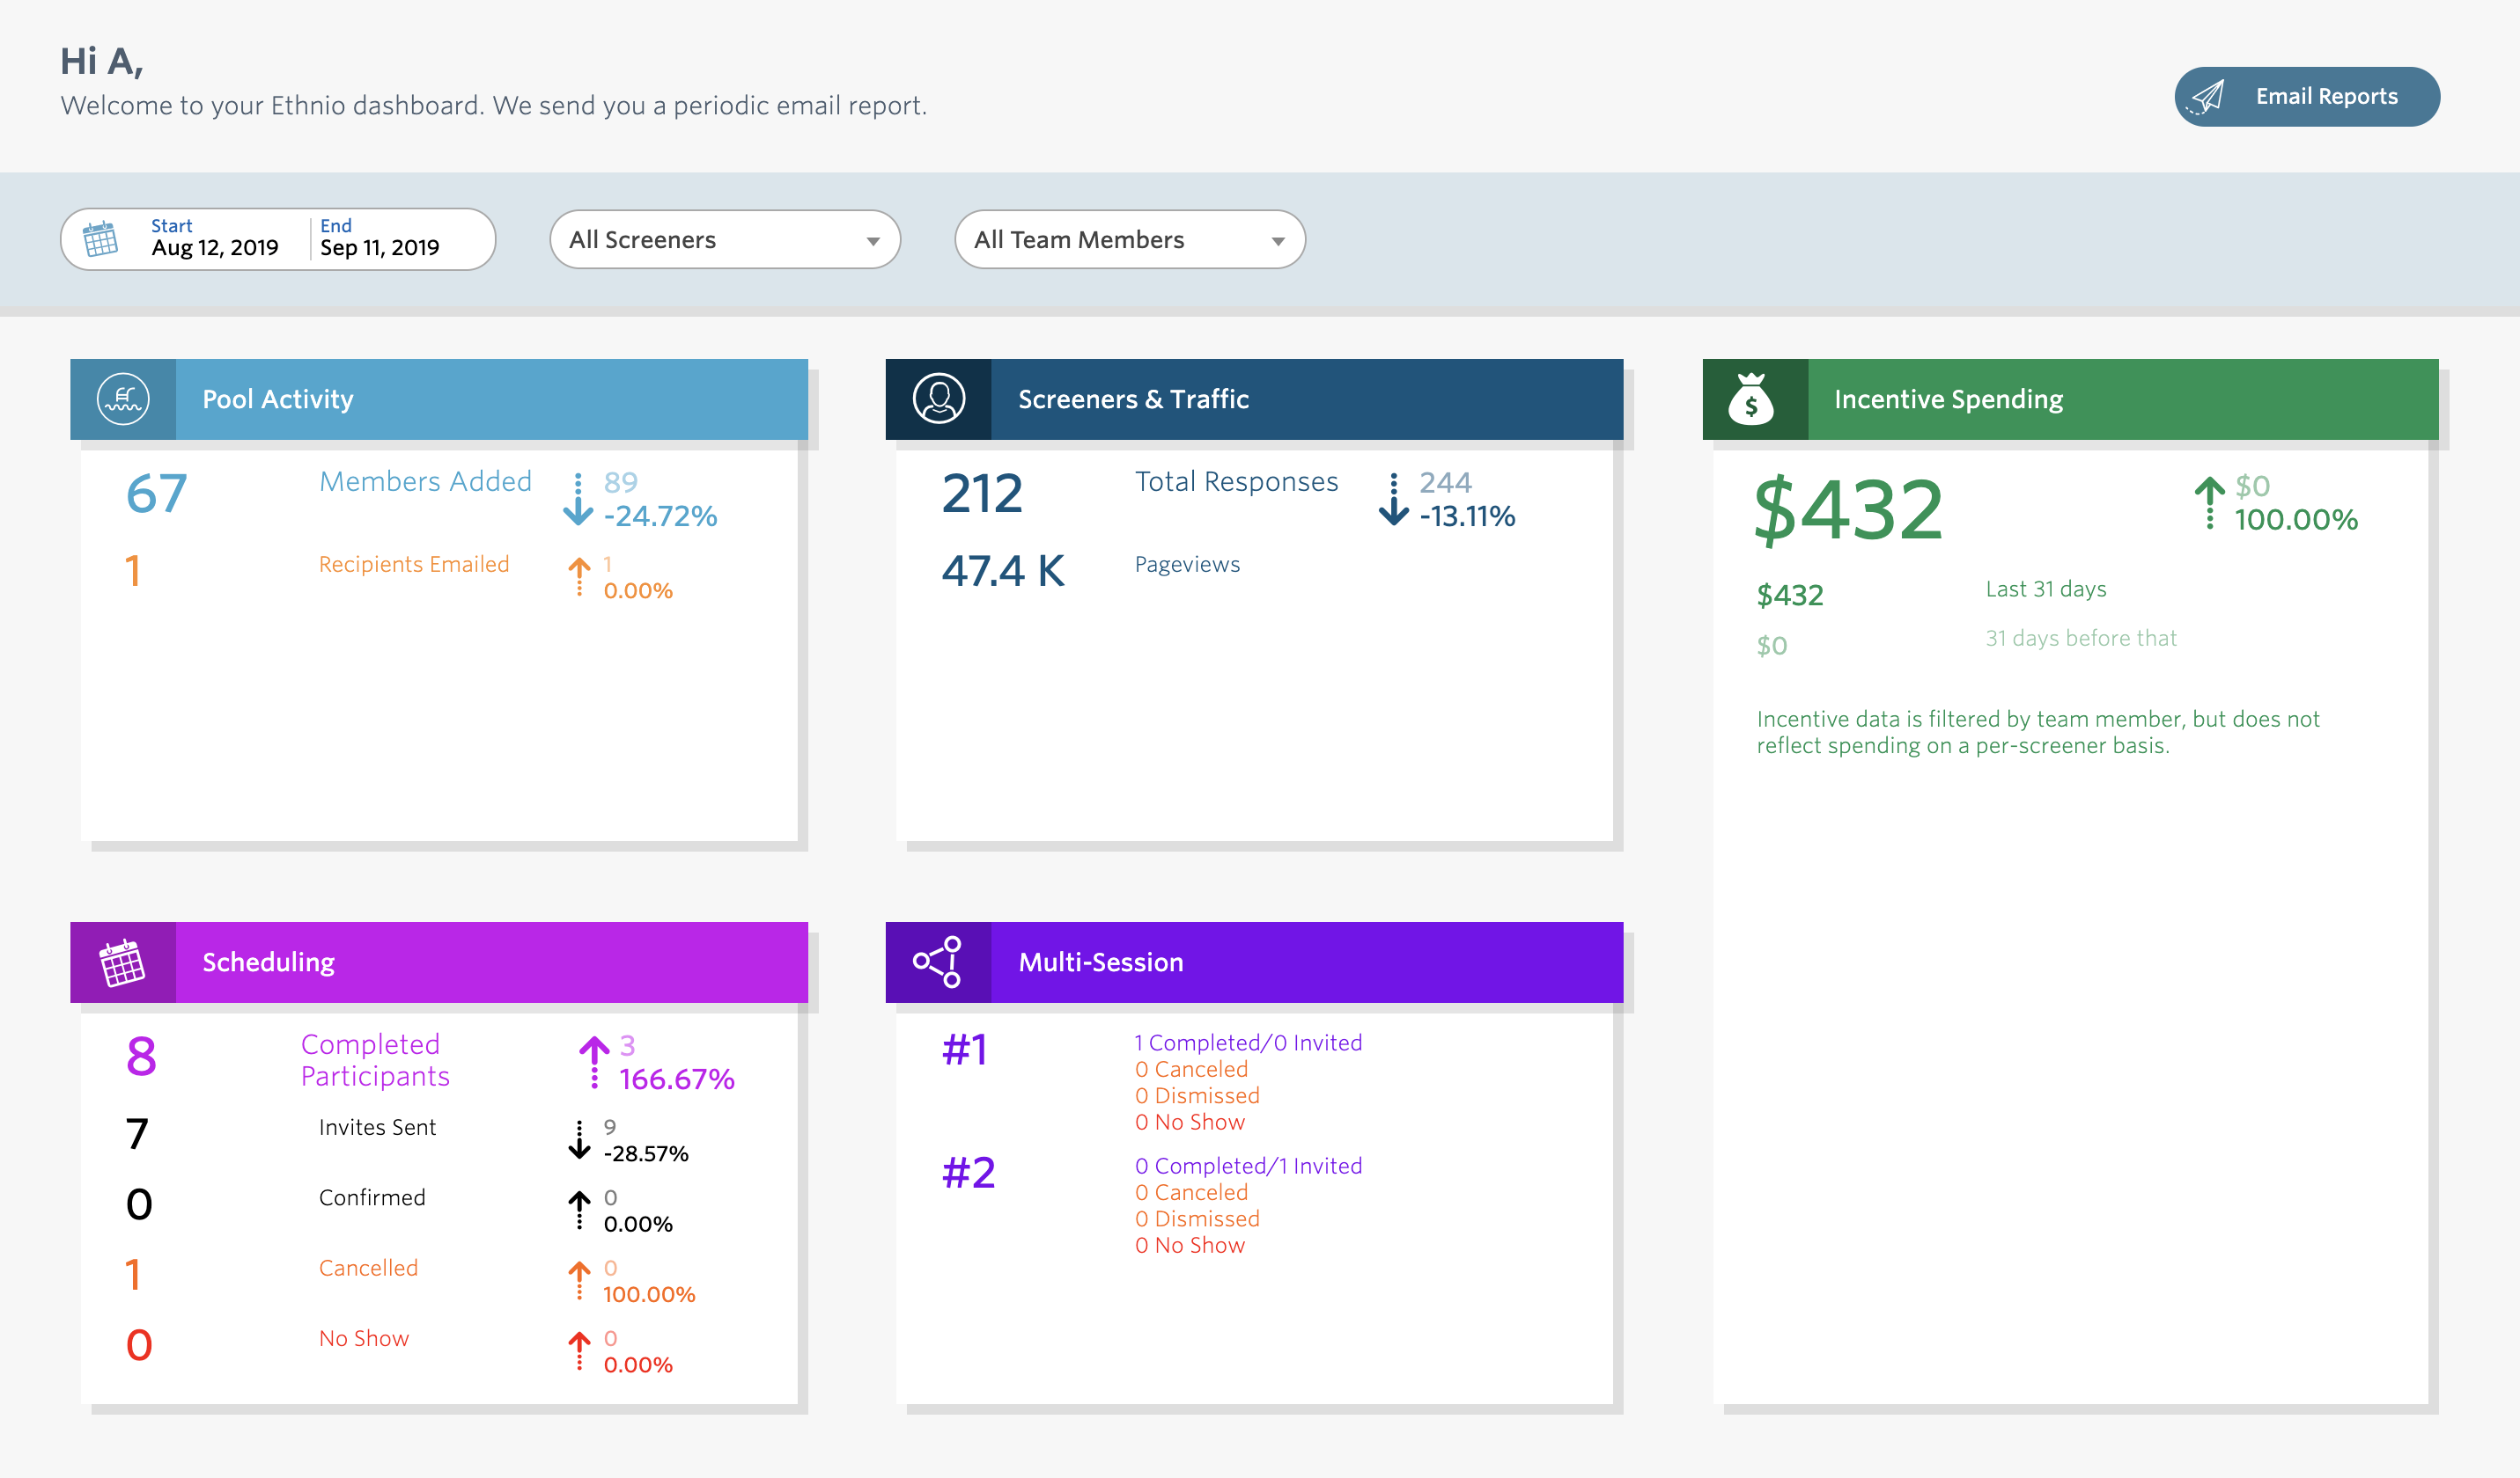Click the Scheduling calendar icon
The height and width of the screenshot is (1478, 2520).
[122, 962]
